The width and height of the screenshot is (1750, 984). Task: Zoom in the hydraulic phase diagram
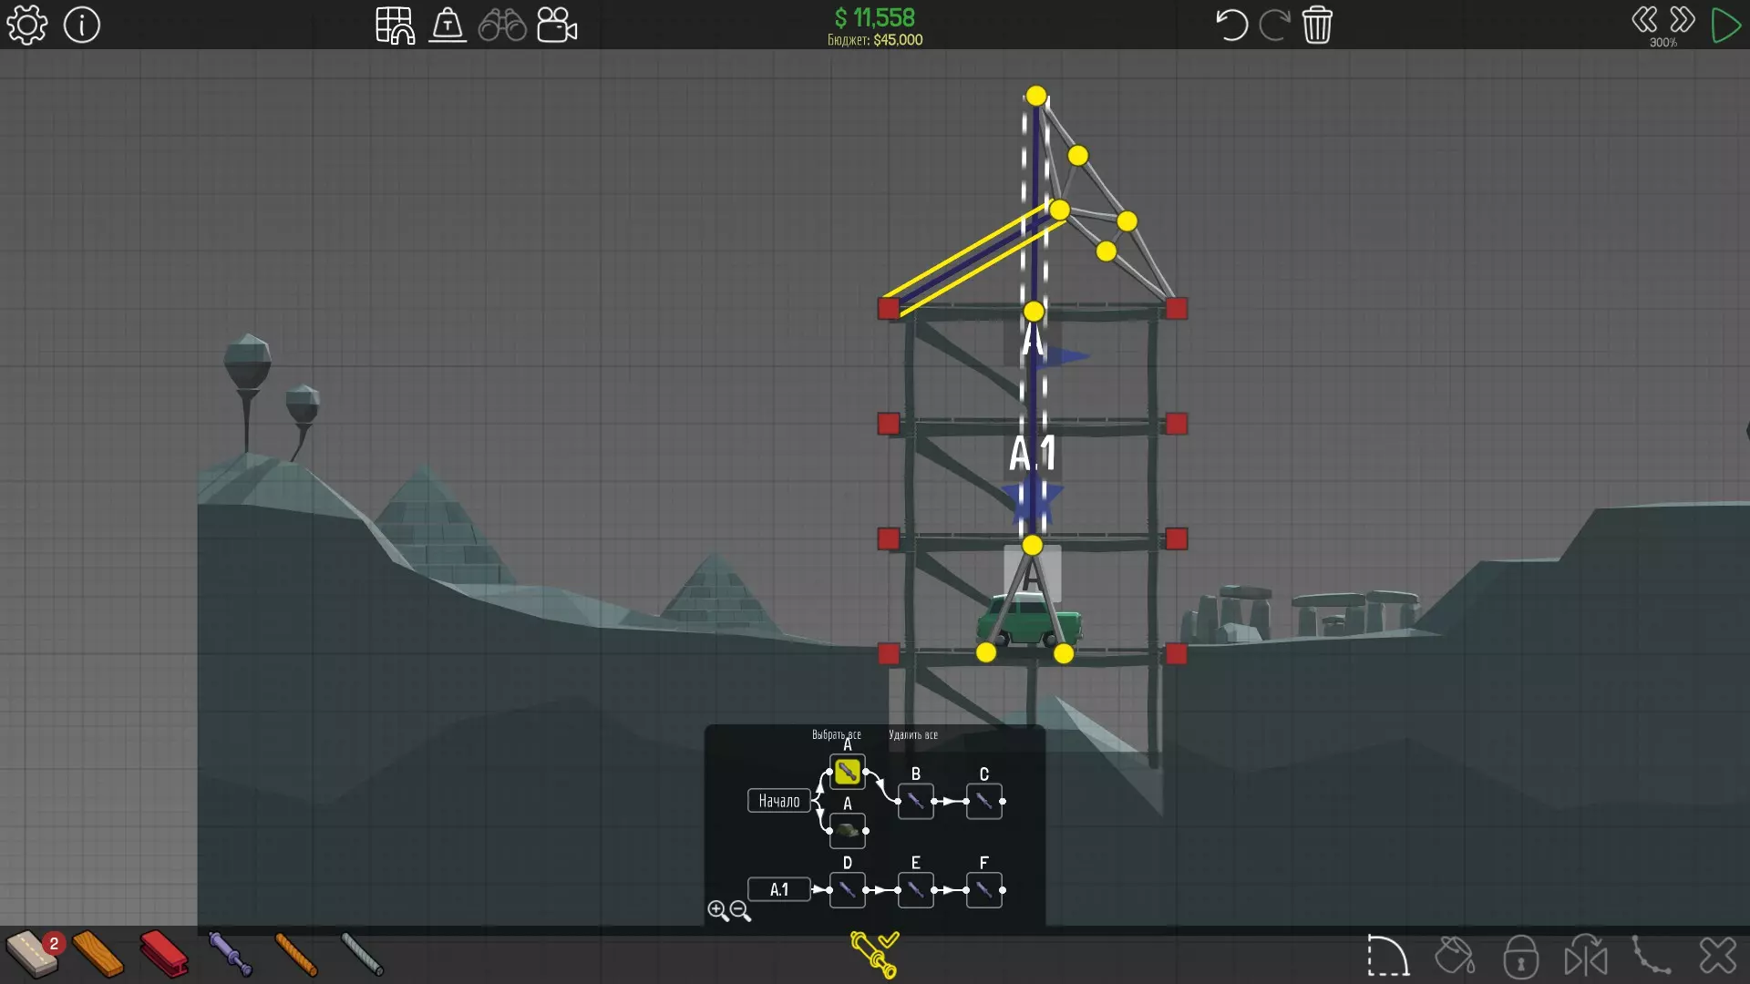click(717, 910)
